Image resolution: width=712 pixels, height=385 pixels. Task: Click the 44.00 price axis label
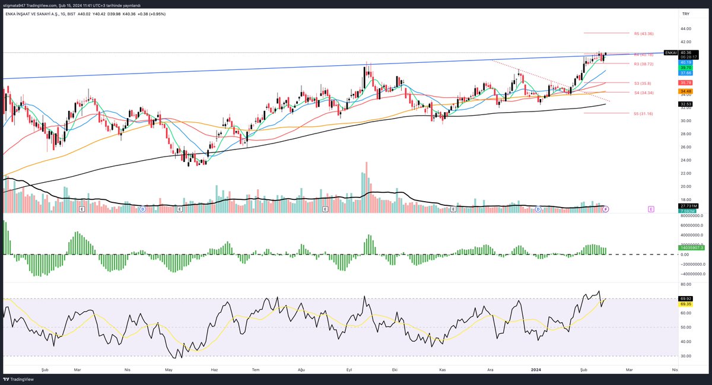coord(686,28)
